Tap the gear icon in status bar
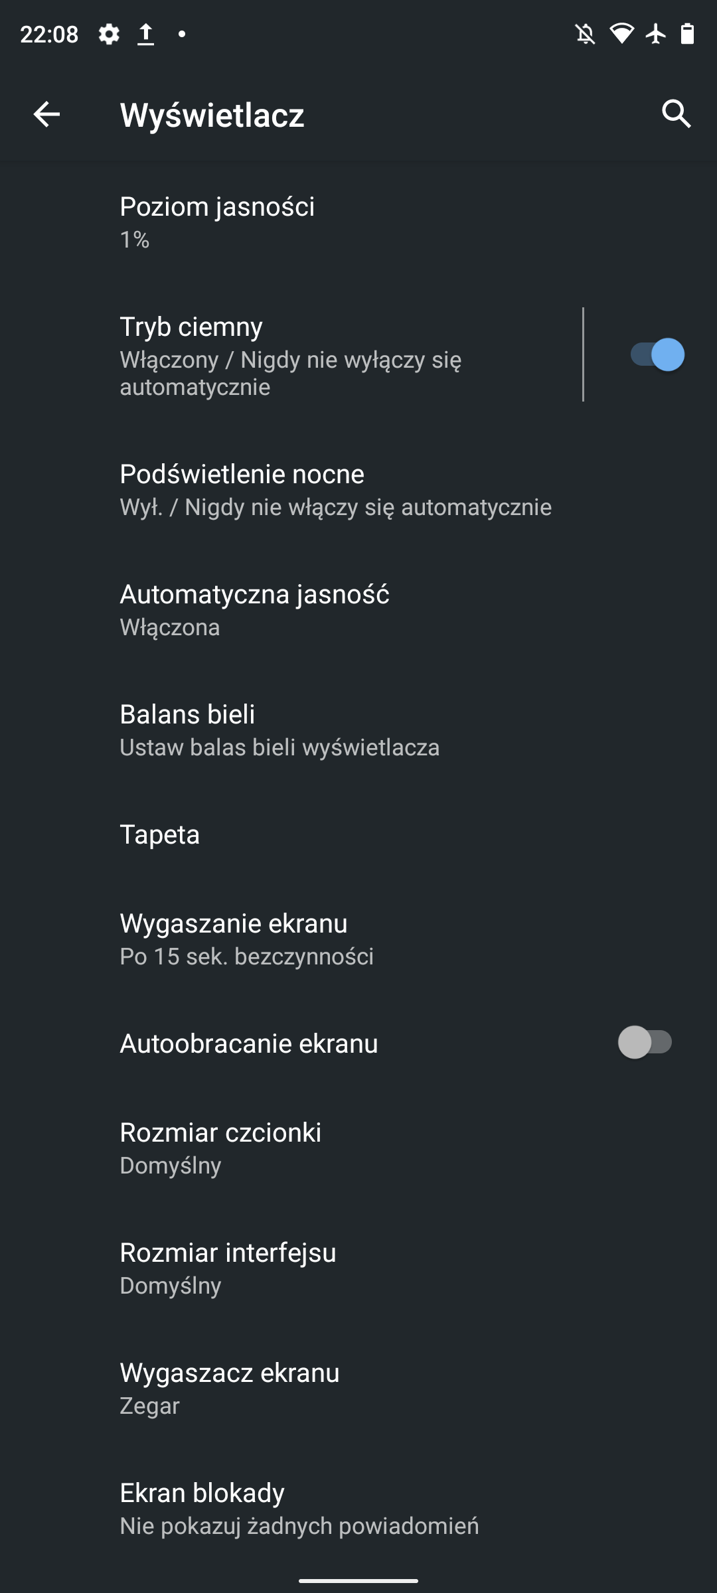 point(109,34)
